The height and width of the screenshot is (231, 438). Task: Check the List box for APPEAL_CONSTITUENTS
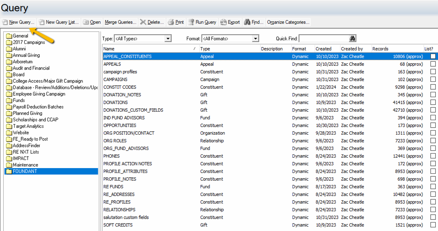(x=433, y=57)
